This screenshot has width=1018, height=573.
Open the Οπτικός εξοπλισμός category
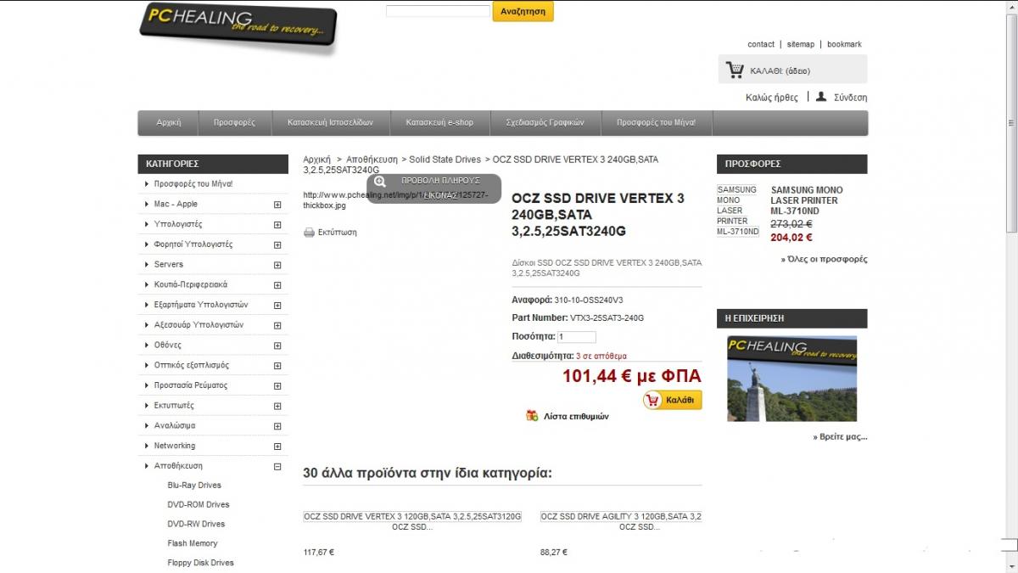192,366
